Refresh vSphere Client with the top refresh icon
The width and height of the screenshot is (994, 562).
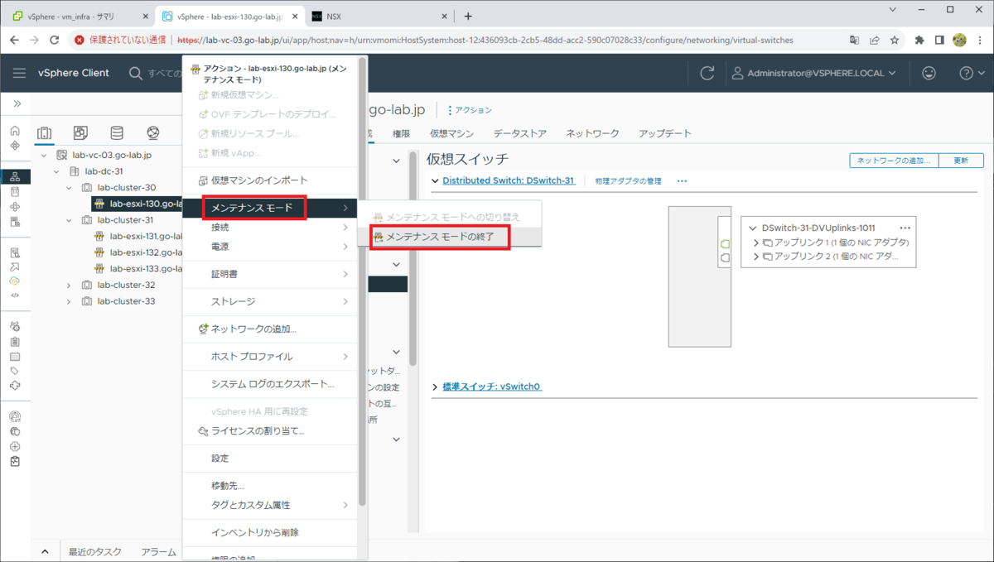coord(707,73)
